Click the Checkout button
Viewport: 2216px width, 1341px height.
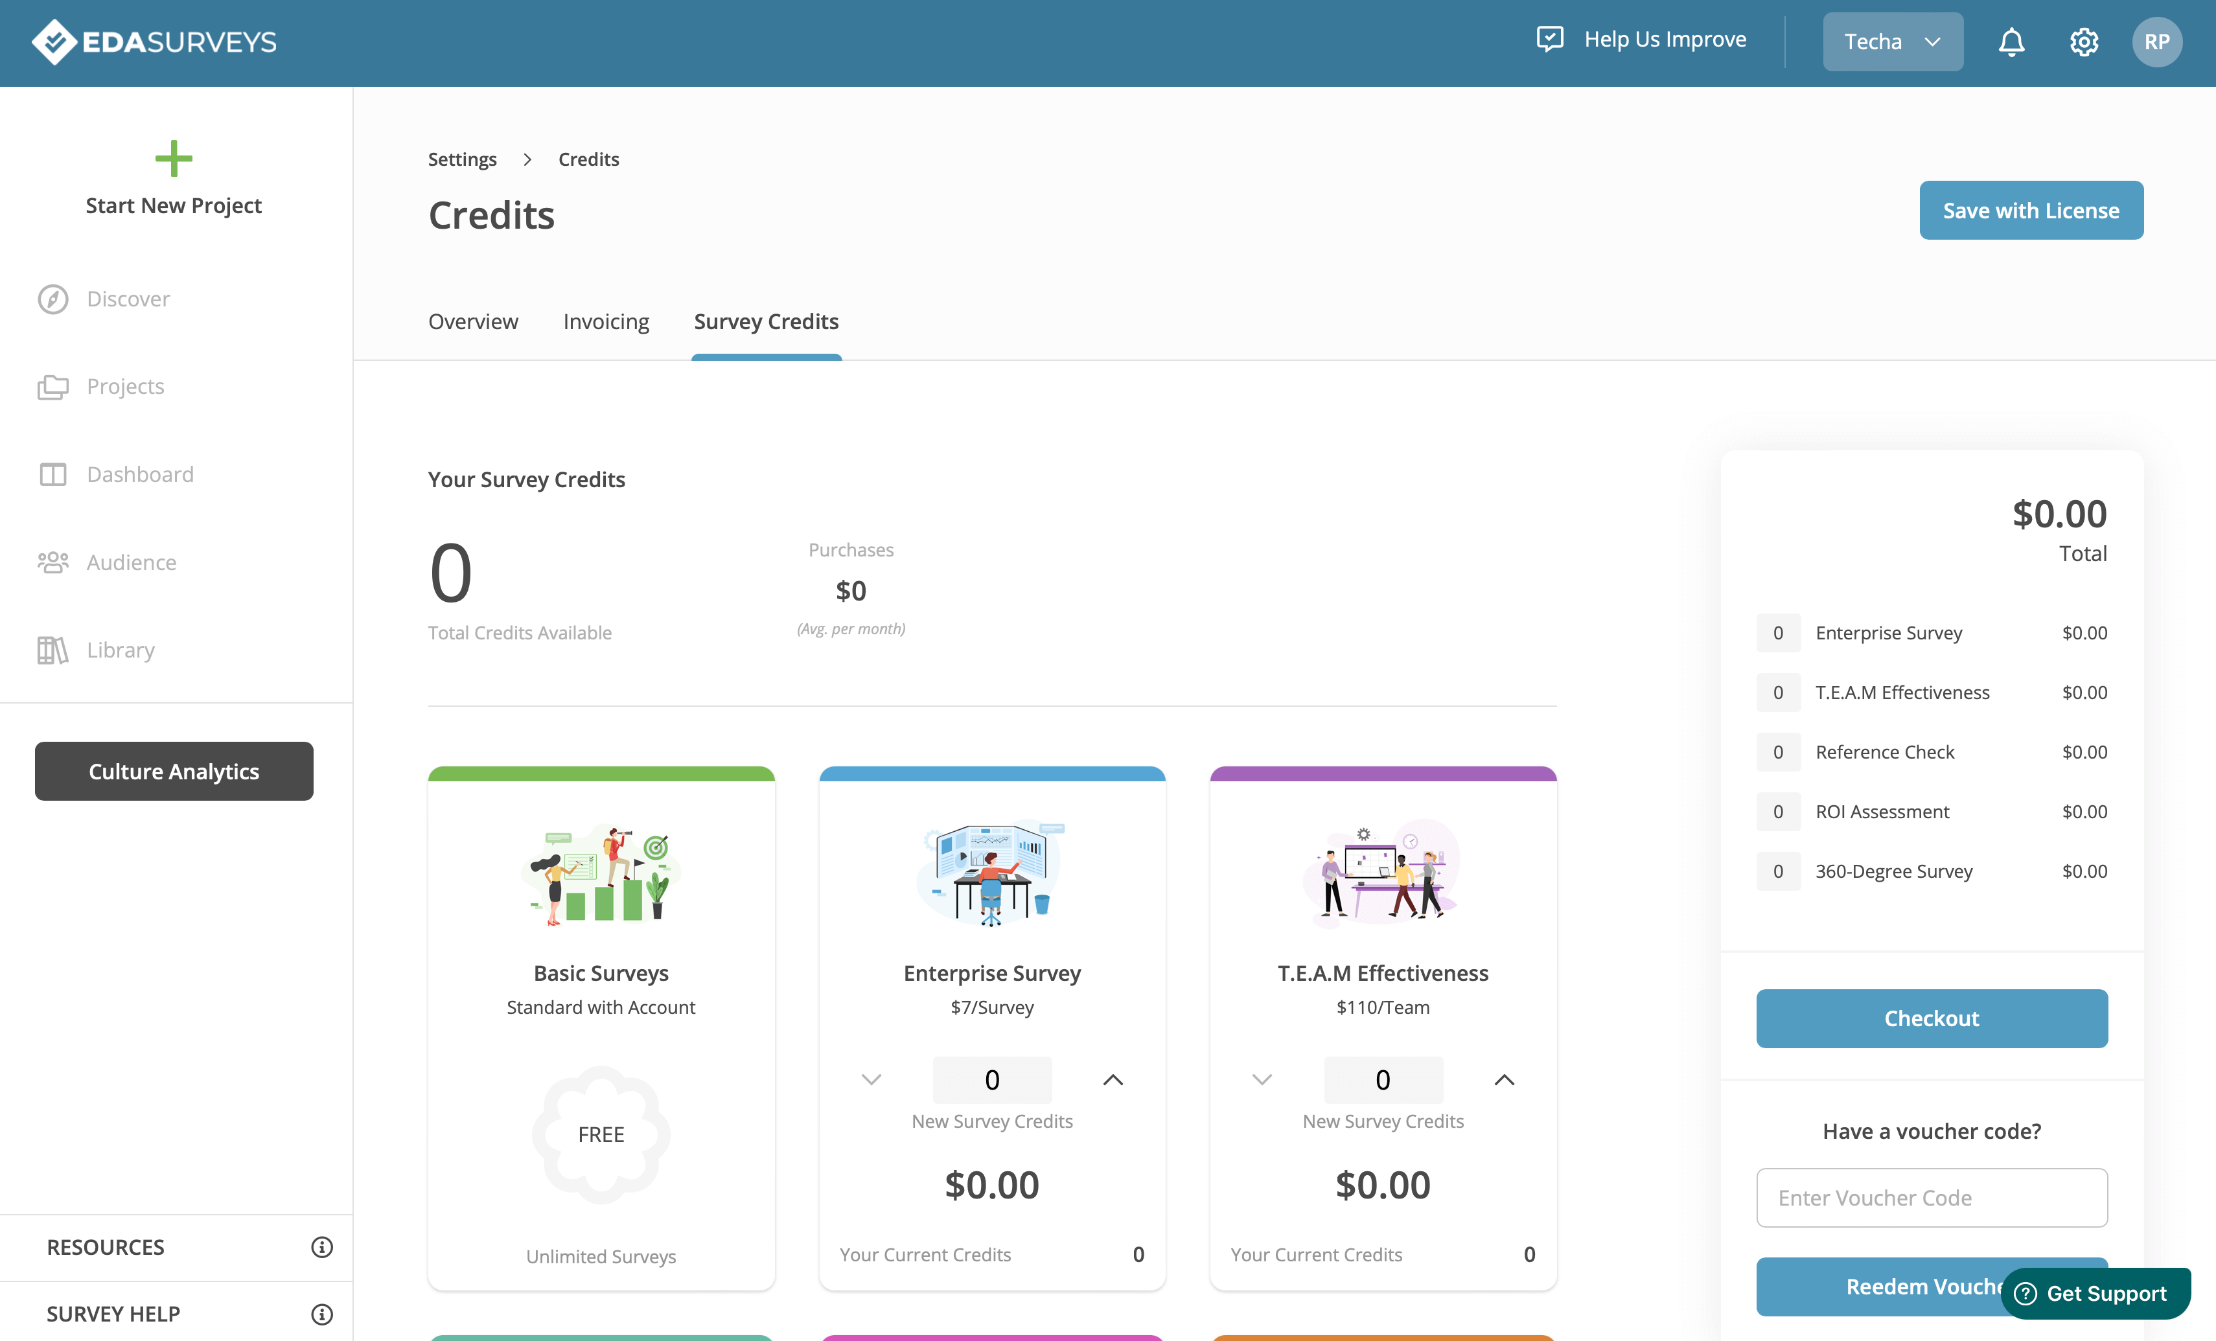[x=1931, y=1018]
